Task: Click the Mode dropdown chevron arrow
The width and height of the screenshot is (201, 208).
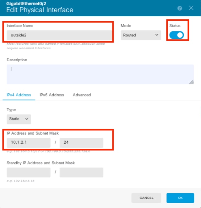Action: [x=157, y=35]
